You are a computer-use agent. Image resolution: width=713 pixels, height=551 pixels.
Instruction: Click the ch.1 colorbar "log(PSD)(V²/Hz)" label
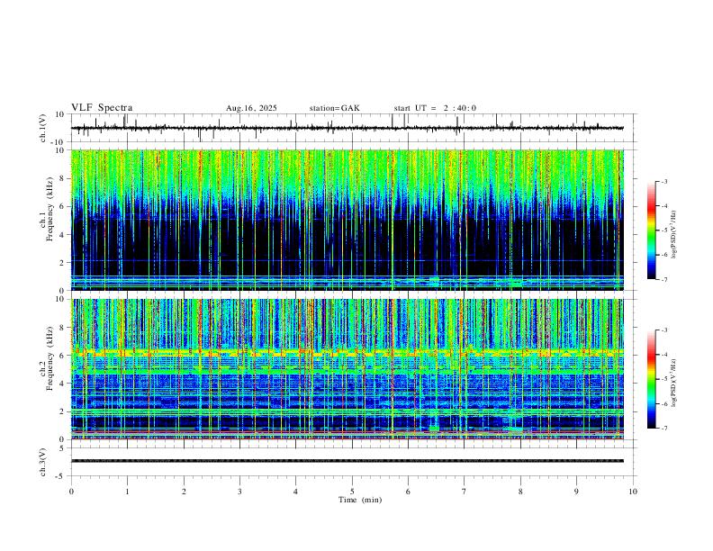coord(673,235)
